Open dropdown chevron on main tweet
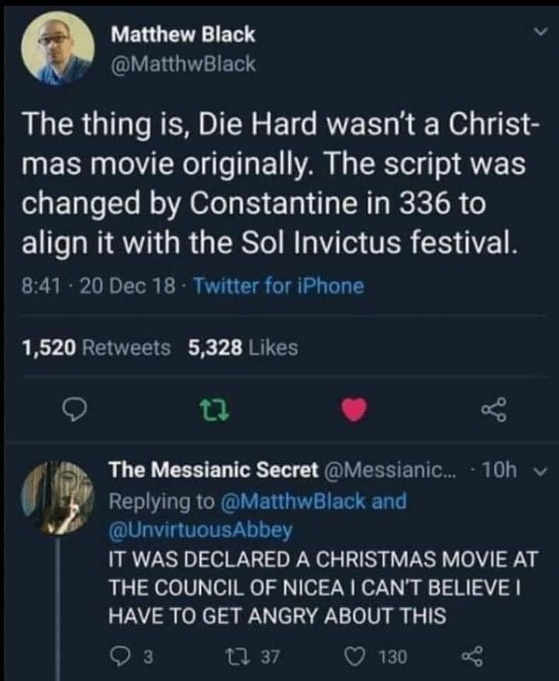 [540, 33]
